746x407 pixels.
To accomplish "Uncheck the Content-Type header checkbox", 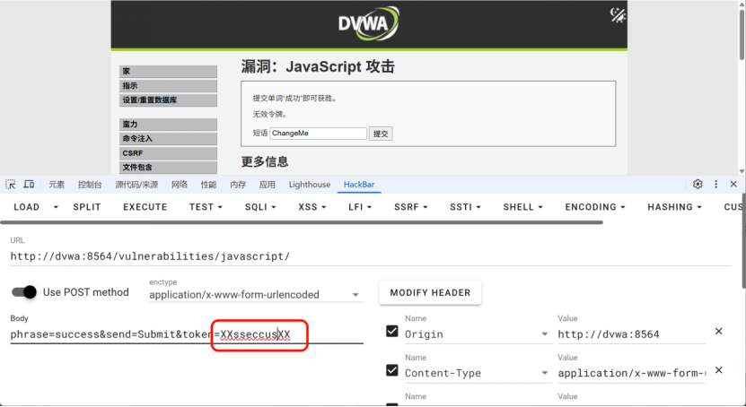I will pos(392,370).
